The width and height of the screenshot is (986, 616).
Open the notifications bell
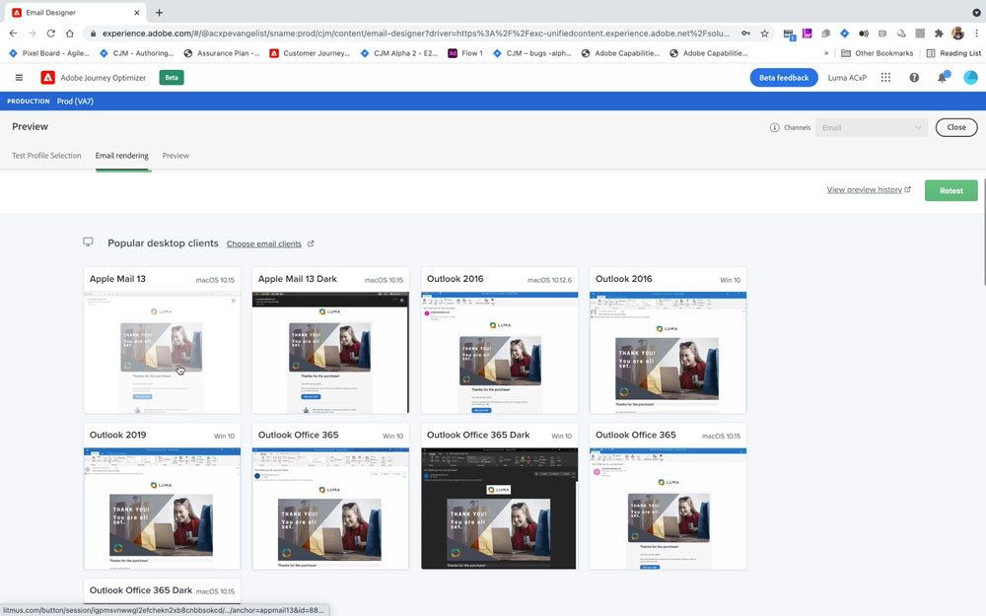[x=943, y=77]
